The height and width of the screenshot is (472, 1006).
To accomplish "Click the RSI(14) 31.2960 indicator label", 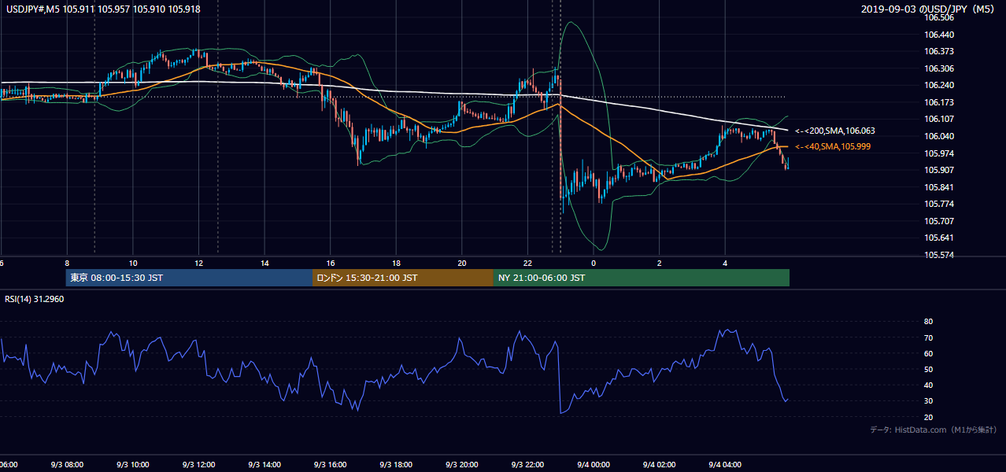I will tap(35, 299).
